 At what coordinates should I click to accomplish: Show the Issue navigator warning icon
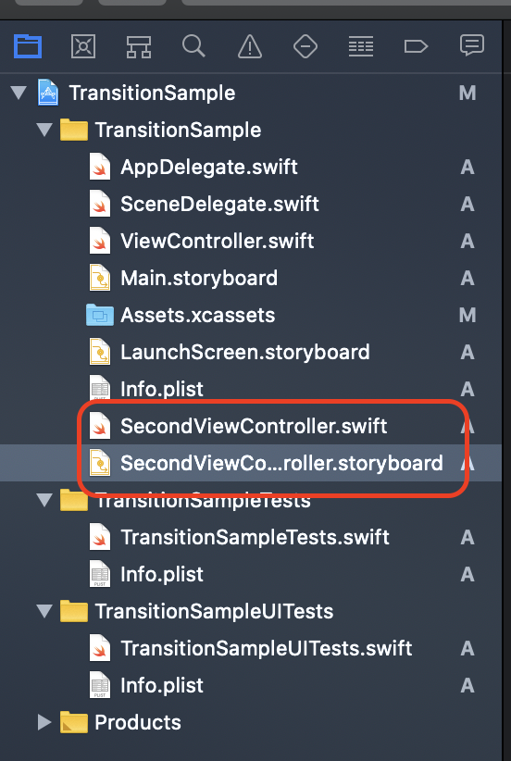click(x=250, y=46)
